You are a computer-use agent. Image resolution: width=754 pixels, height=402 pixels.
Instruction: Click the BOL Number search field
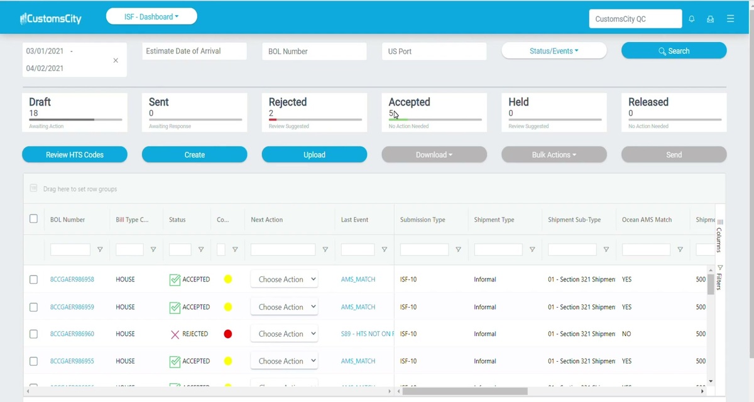tap(314, 52)
